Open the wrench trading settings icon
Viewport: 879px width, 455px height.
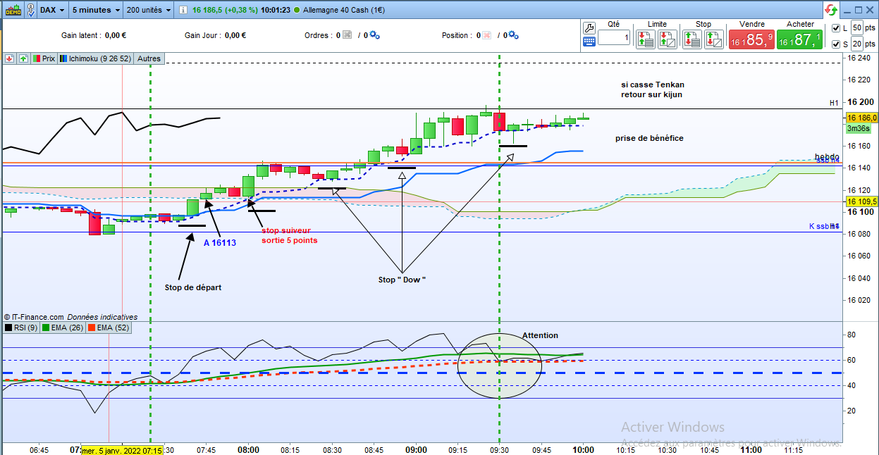(590, 27)
